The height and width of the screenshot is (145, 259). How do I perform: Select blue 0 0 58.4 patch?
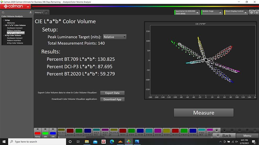click(193, 132)
